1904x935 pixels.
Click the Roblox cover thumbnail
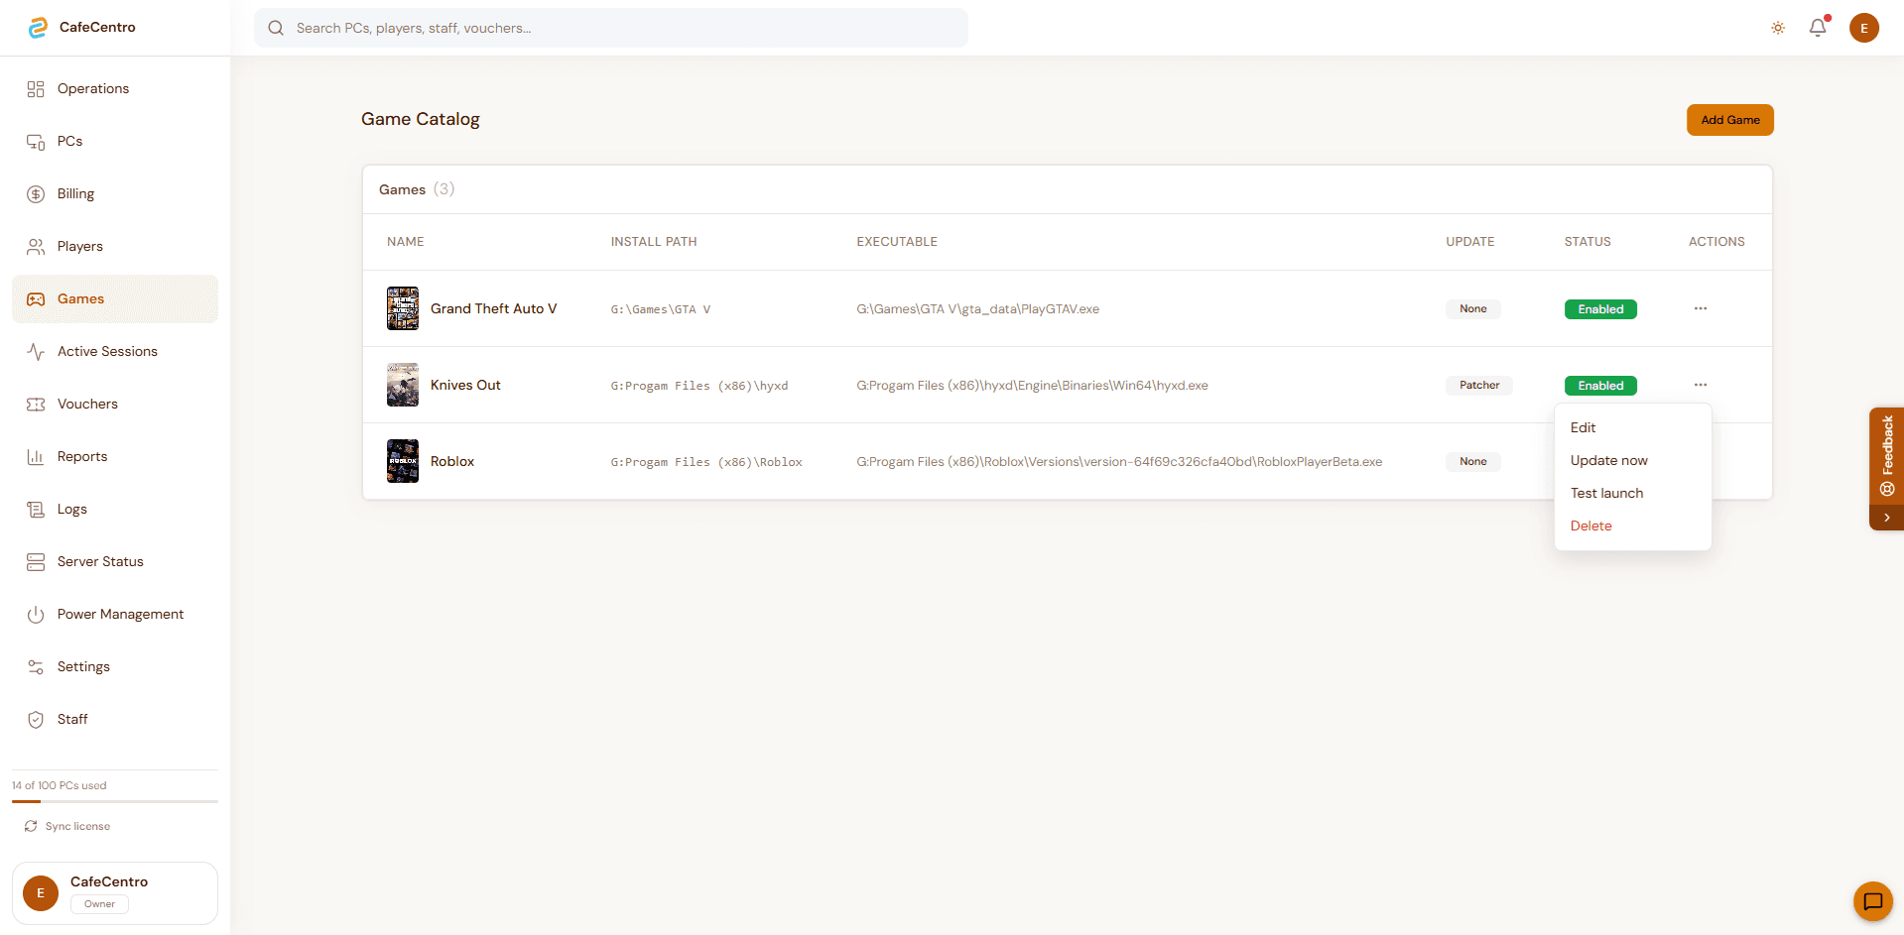[403, 461]
